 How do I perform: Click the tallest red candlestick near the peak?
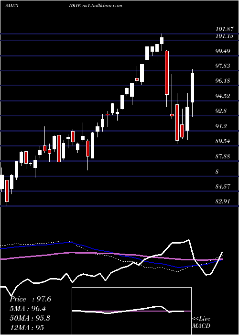167,73
